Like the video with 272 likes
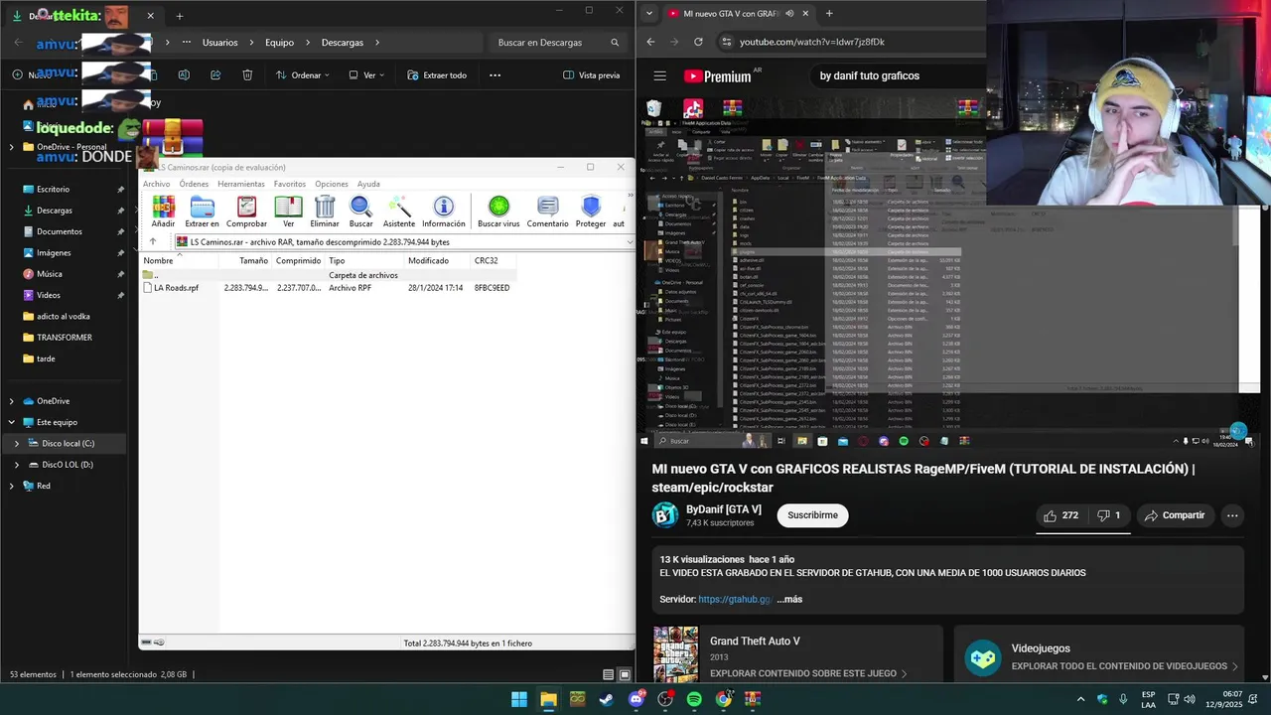Viewport: 1271px width, 715px height. pyautogui.click(x=1060, y=515)
